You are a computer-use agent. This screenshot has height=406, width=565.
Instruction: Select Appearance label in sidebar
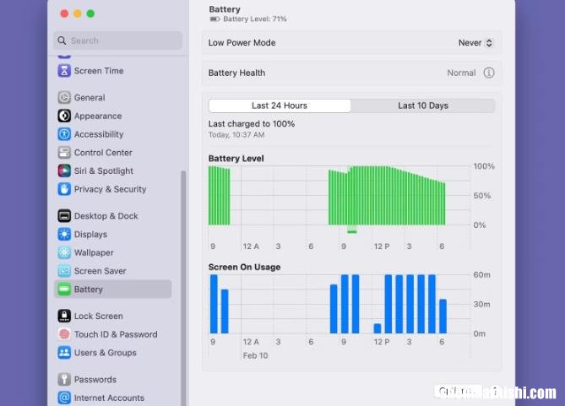98,116
